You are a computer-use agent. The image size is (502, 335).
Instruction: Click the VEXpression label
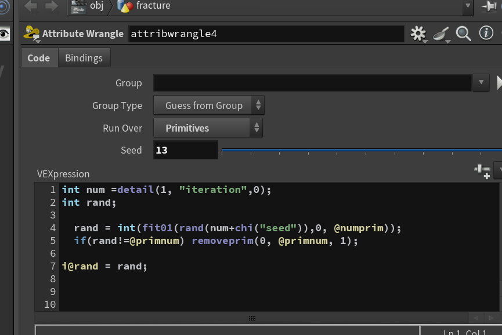click(63, 174)
